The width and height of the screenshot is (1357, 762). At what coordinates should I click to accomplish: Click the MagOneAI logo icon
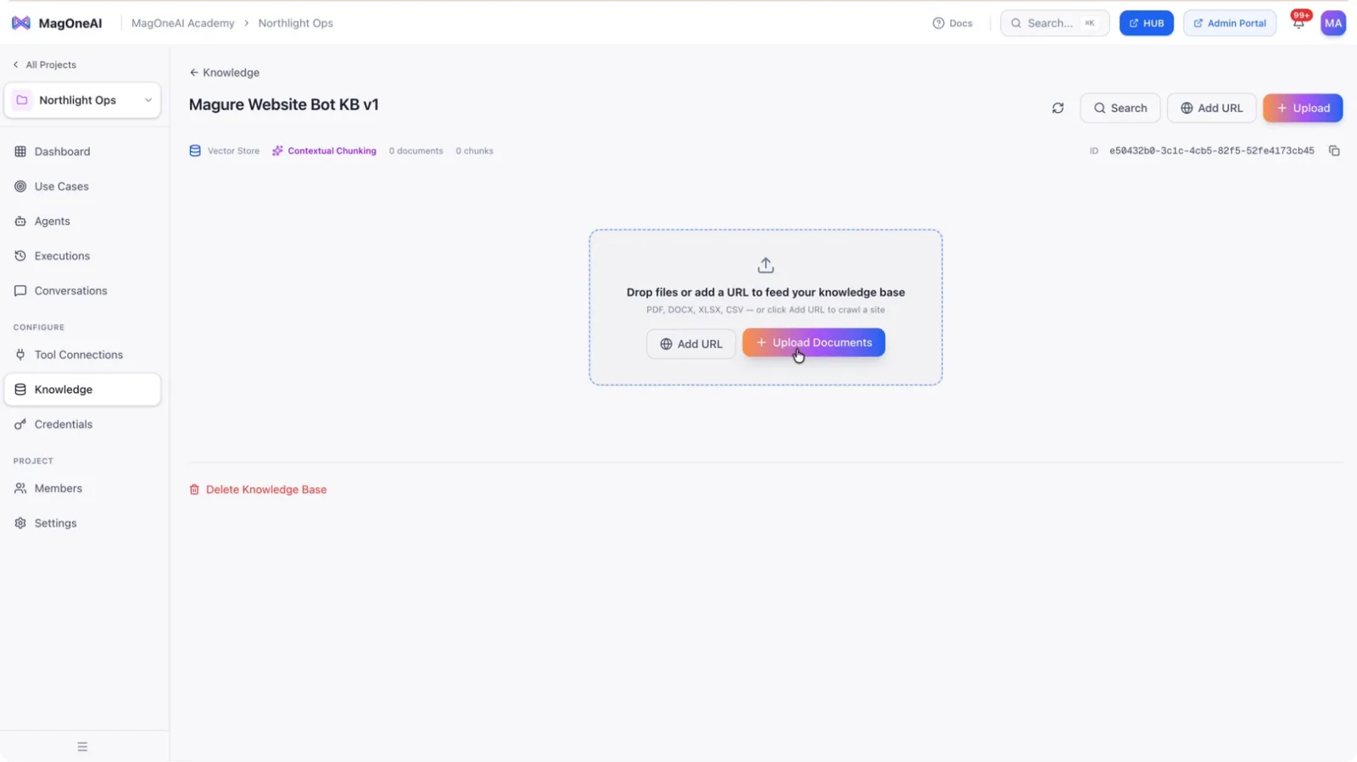(x=21, y=23)
